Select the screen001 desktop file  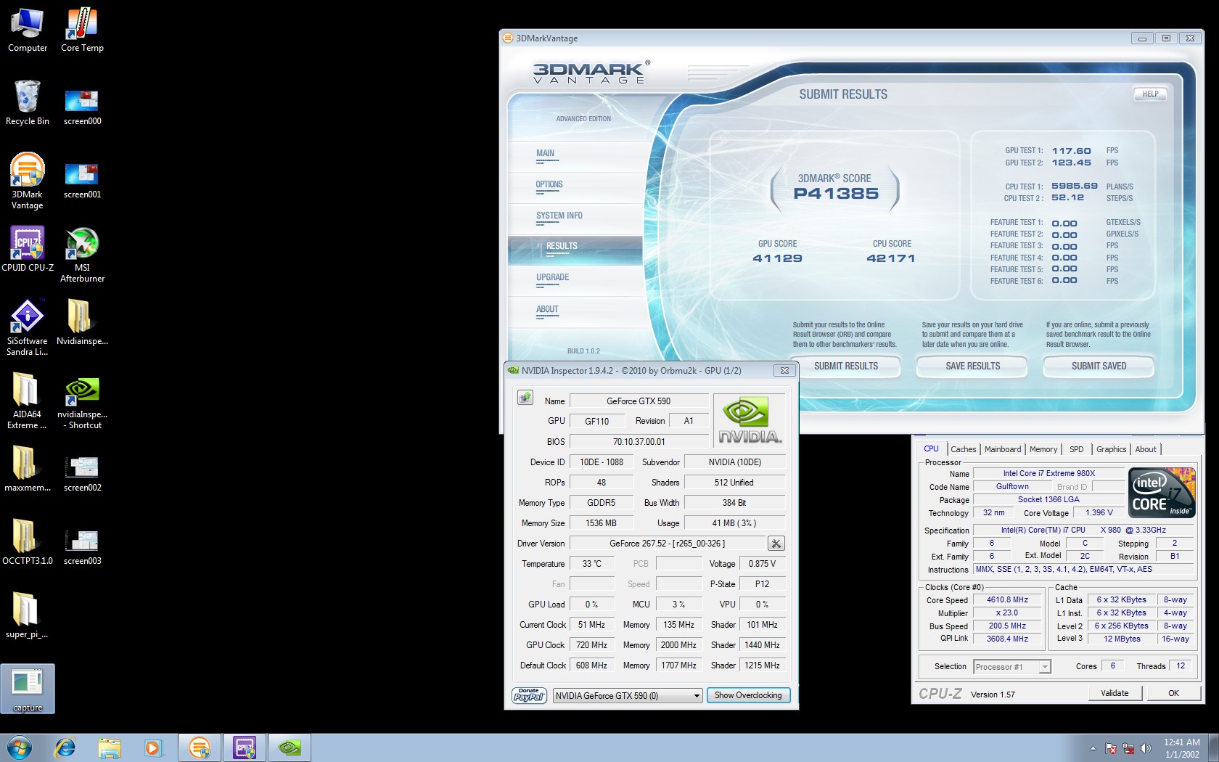pyautogui.click(x=82, y=180)
